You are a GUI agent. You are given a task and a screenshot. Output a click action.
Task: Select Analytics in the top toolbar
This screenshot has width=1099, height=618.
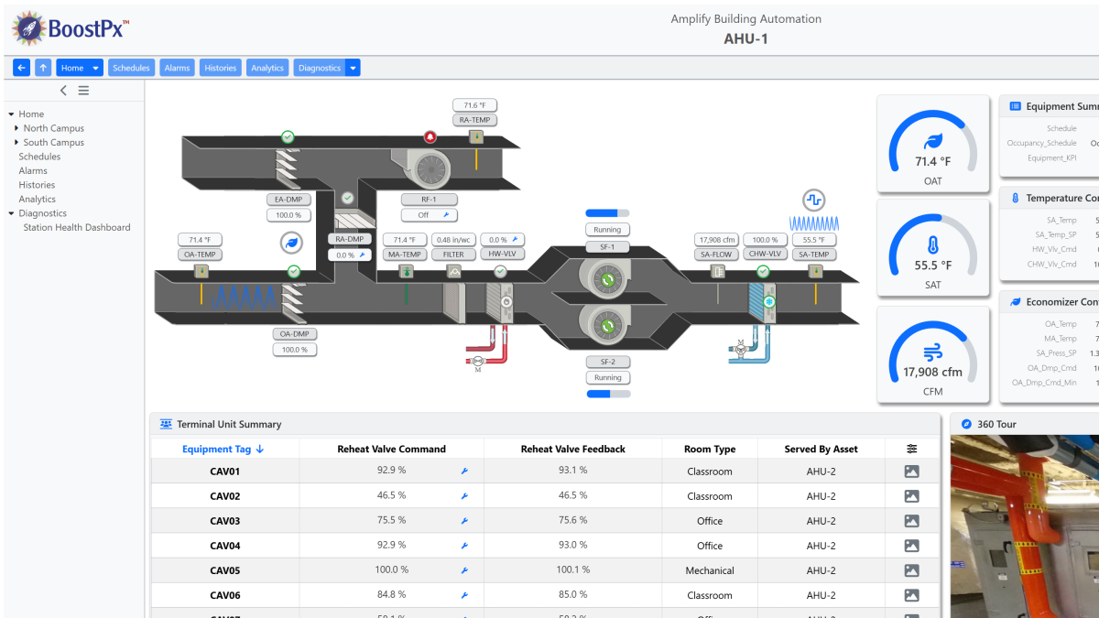(267, 68)
